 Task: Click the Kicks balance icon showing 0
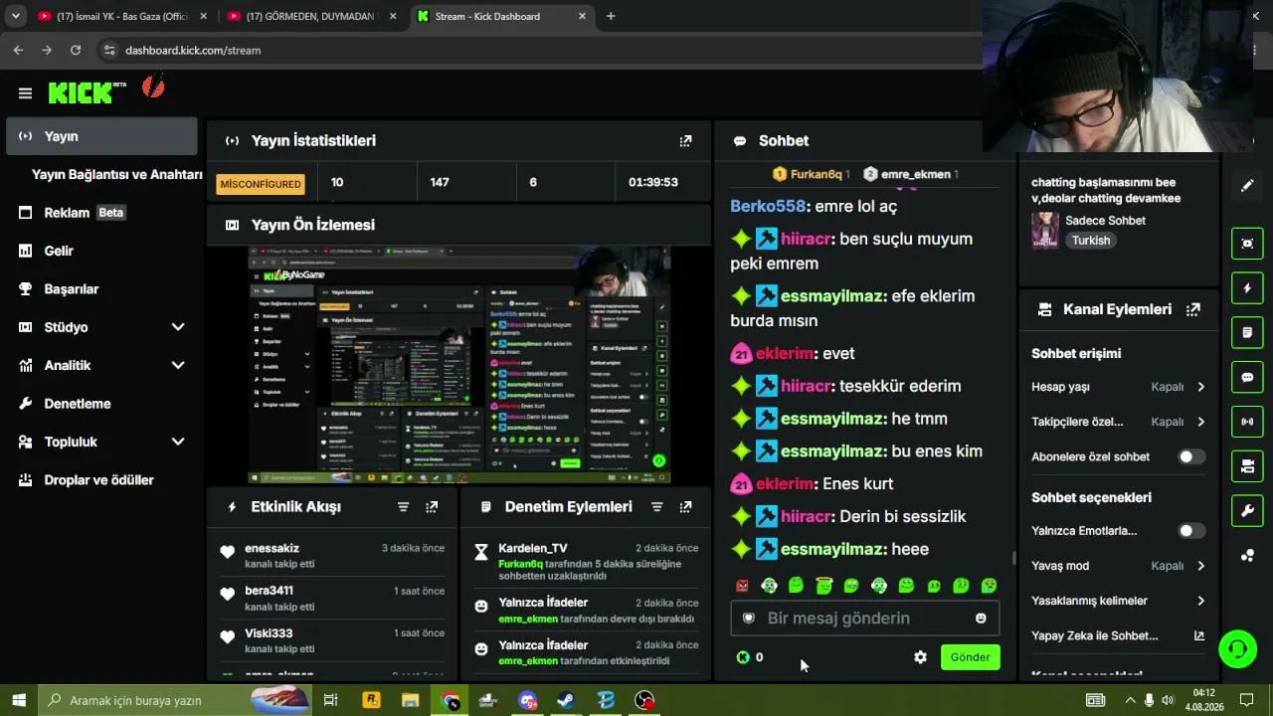coord(742,657)
